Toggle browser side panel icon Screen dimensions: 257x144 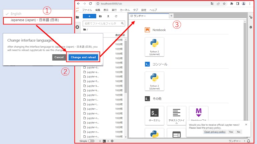(238, 4)
